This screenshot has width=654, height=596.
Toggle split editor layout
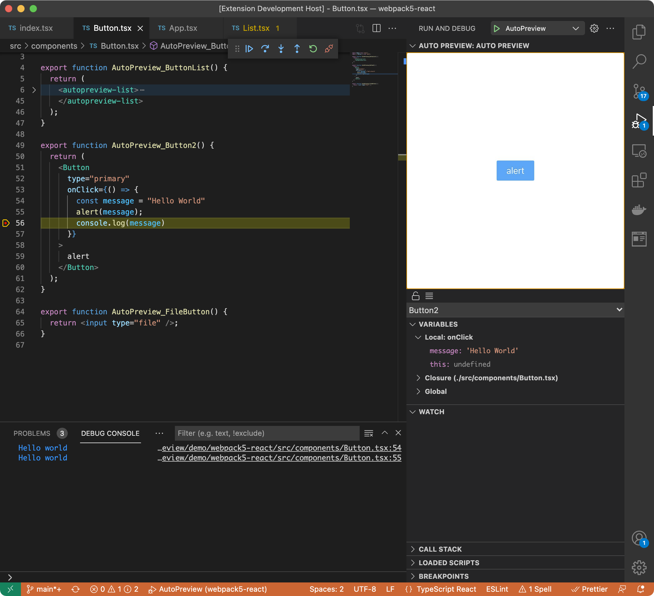pos(376,28)
